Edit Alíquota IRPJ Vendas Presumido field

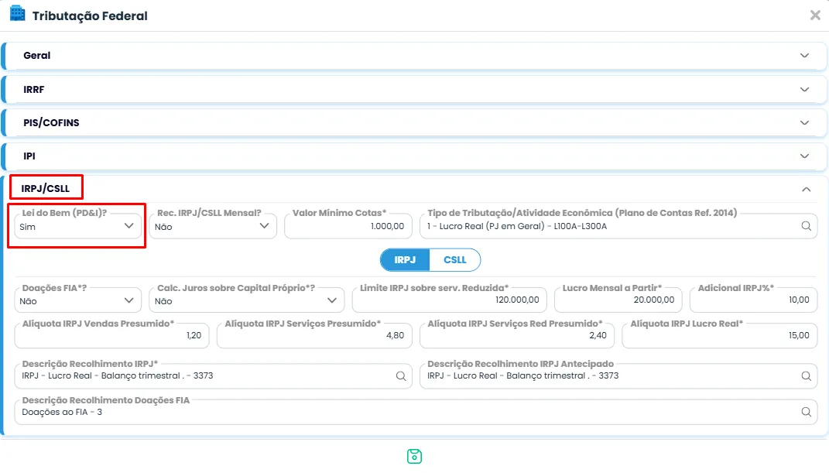(111, 336)
